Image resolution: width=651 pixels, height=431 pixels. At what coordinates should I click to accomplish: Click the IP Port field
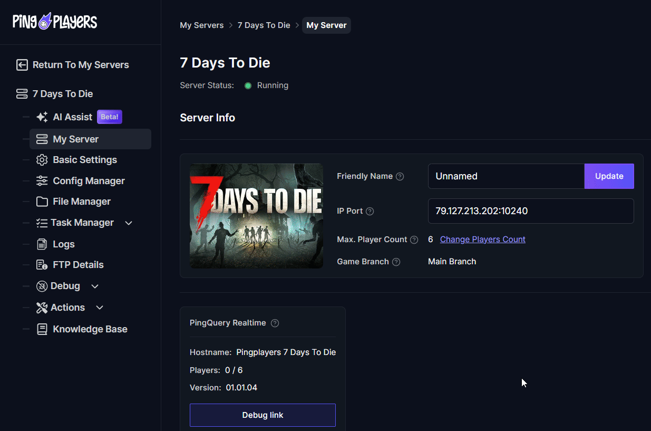[x=531, y=211]
